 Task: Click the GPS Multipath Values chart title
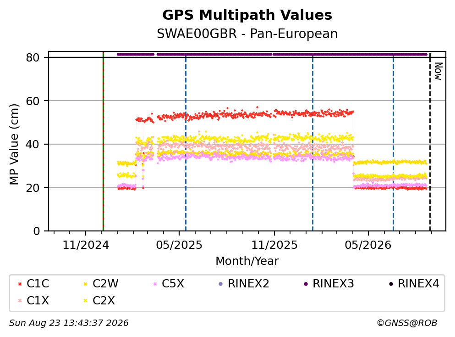247,15
